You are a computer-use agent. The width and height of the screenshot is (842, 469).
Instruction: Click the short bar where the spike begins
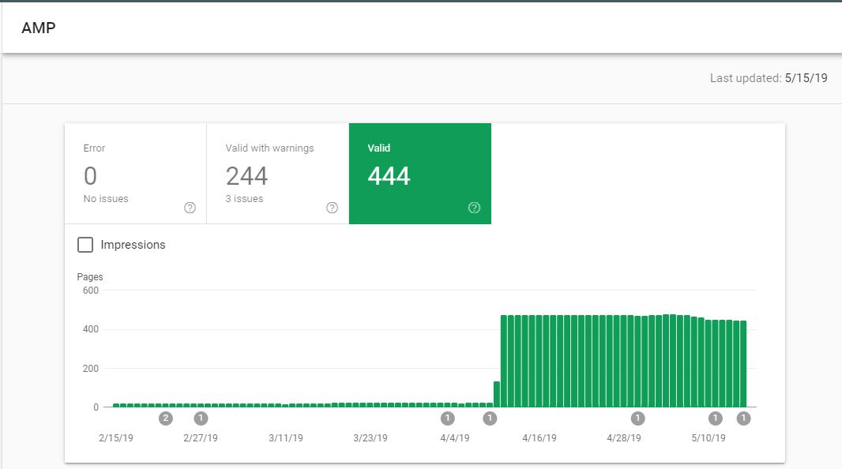click(497, 394)
